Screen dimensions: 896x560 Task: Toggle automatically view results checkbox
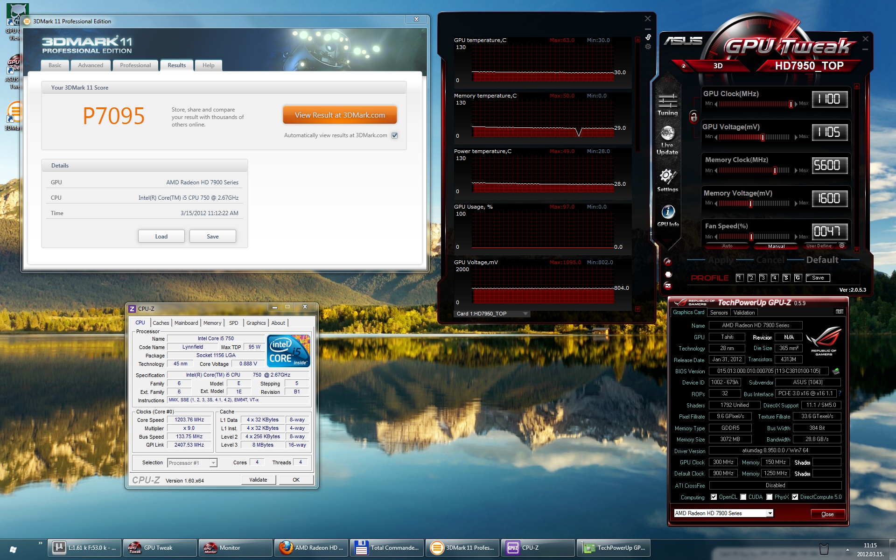pos(395,135)
